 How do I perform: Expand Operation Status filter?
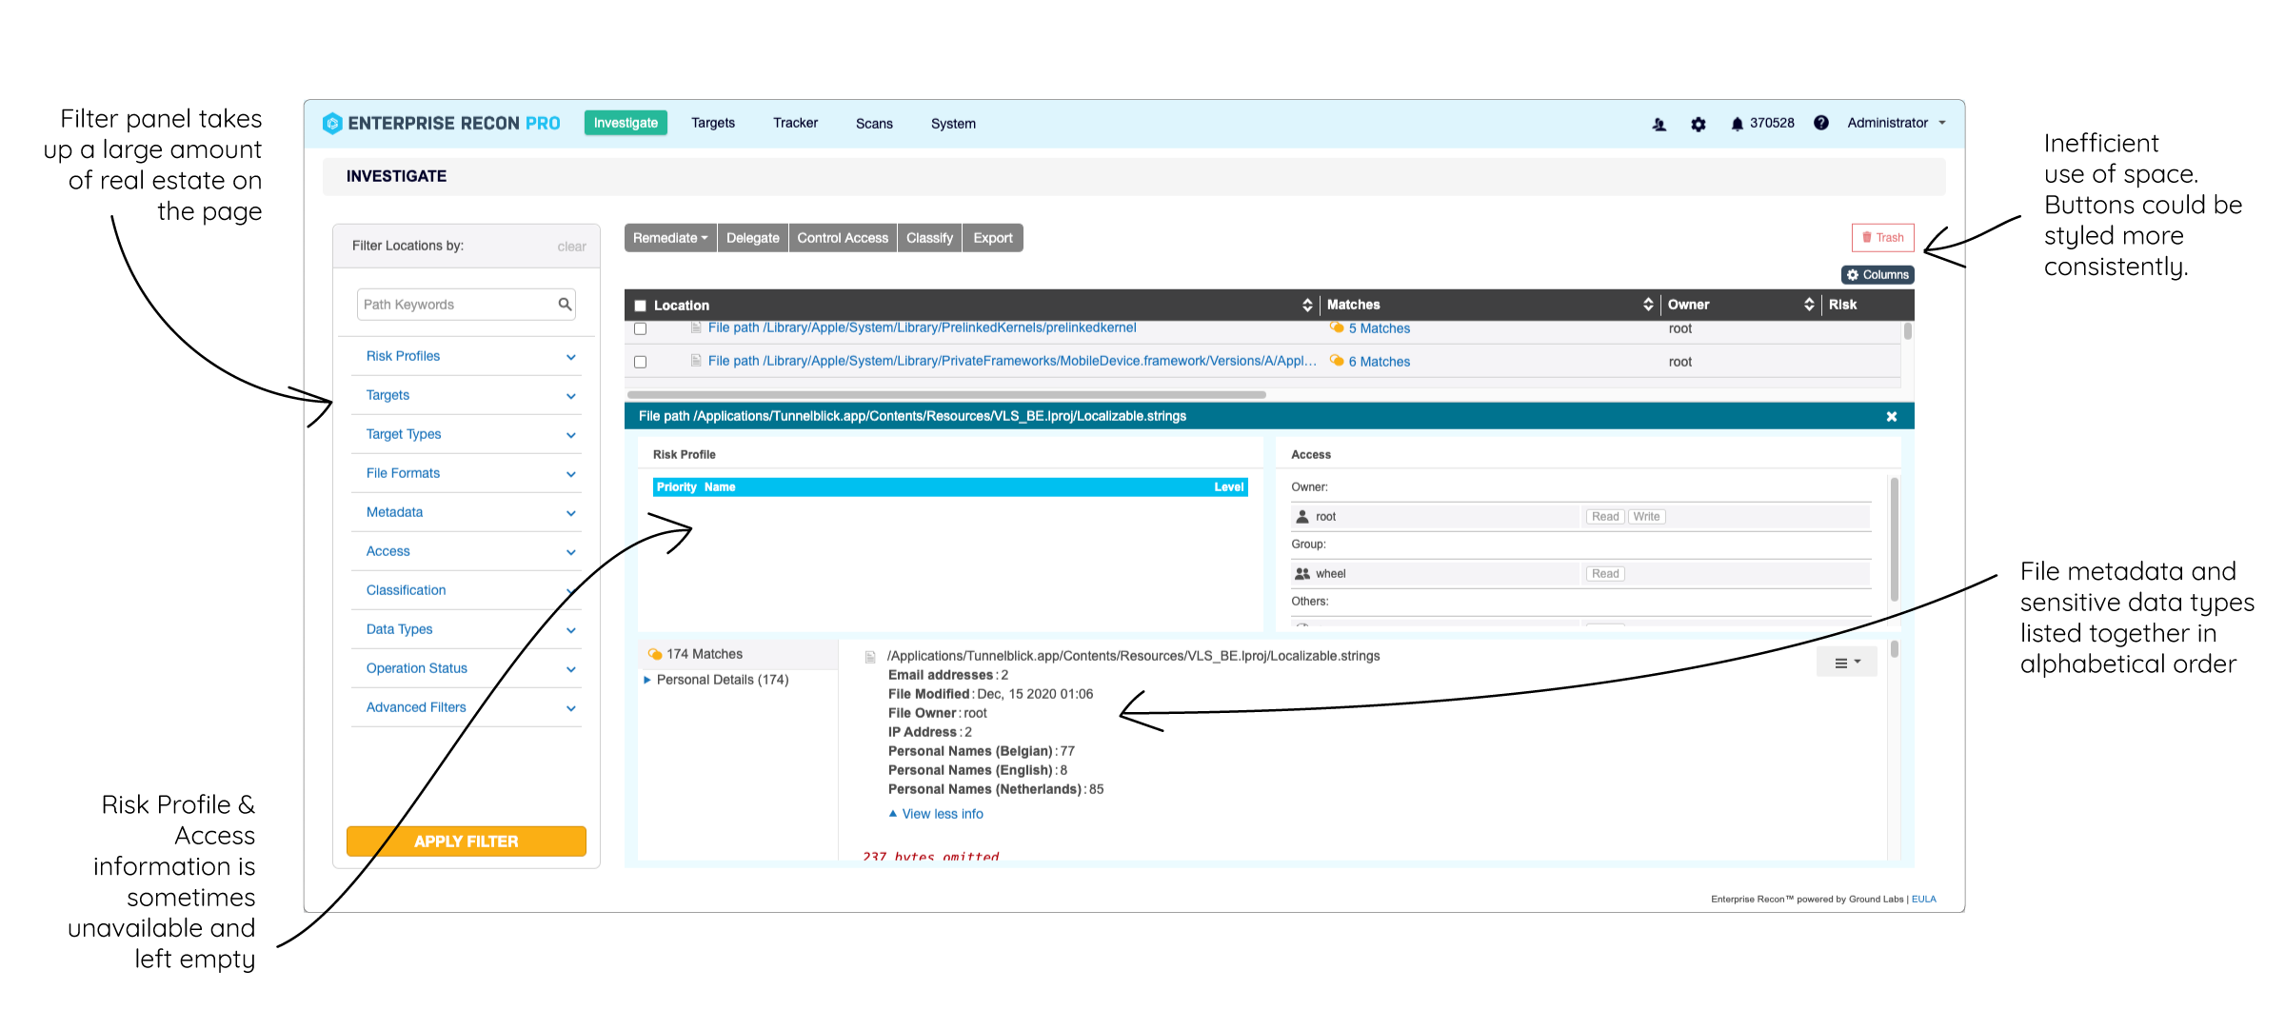pyautogui.click(x=467, y=668)
